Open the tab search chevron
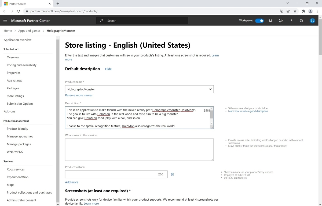The height and width of the screenshot is (206, 322). click(x=287, y=3)
